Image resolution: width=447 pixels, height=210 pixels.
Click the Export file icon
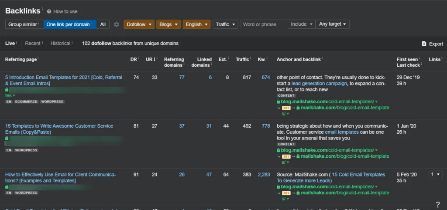point(424,44)
